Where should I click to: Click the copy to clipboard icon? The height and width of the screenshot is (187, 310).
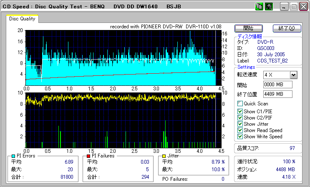[x=259, y=7]
